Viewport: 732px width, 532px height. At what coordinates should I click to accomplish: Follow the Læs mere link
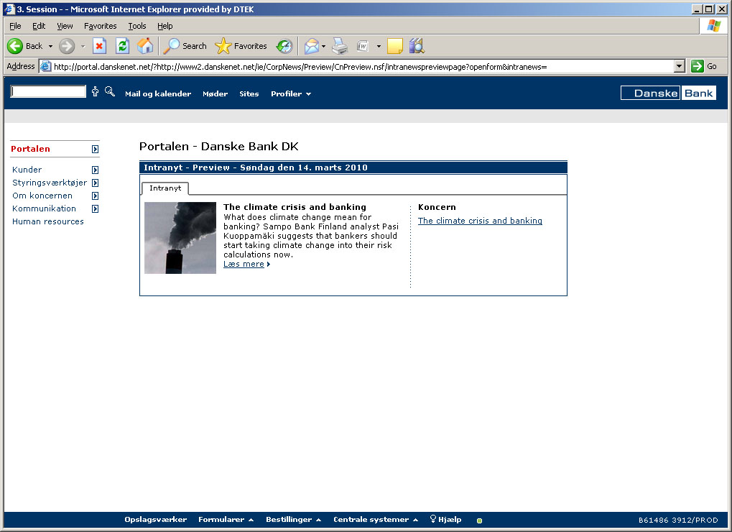point(246,265)
